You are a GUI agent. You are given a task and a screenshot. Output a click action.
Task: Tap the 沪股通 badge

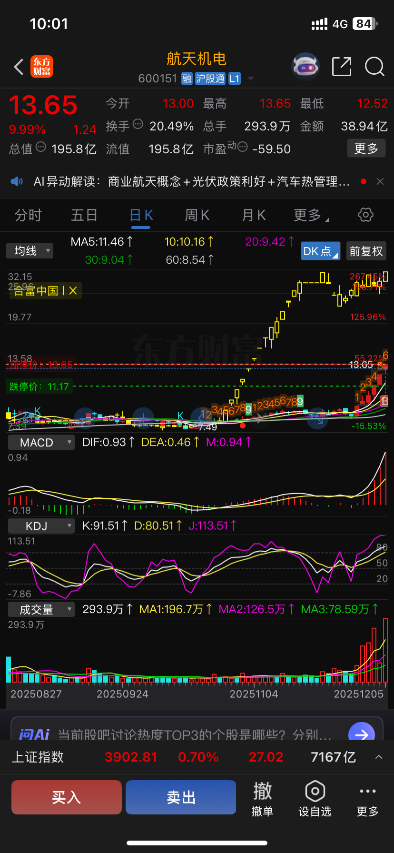(210, 79)
